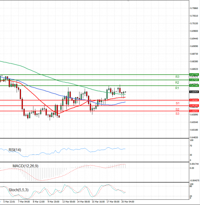Image resolution: width=200 pixels, height=205 pixels.
Task: Click the S2 support label
Action: click(177, 109)
